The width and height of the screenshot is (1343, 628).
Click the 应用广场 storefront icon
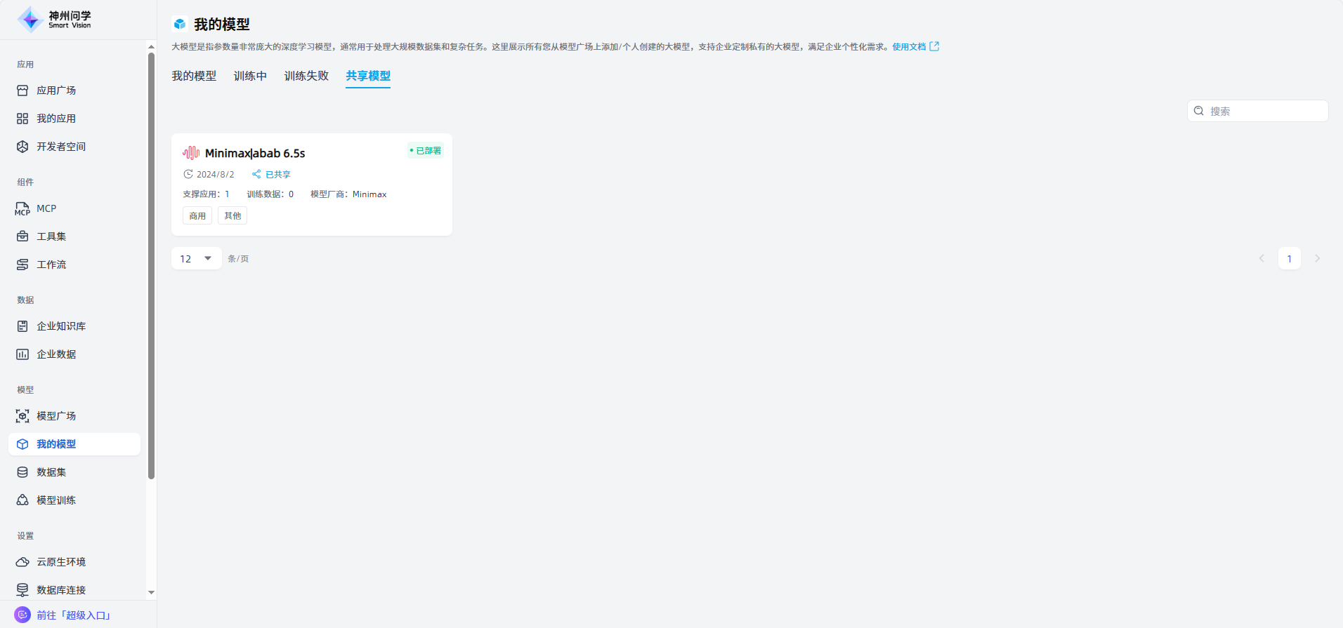[x=22, y=91]
